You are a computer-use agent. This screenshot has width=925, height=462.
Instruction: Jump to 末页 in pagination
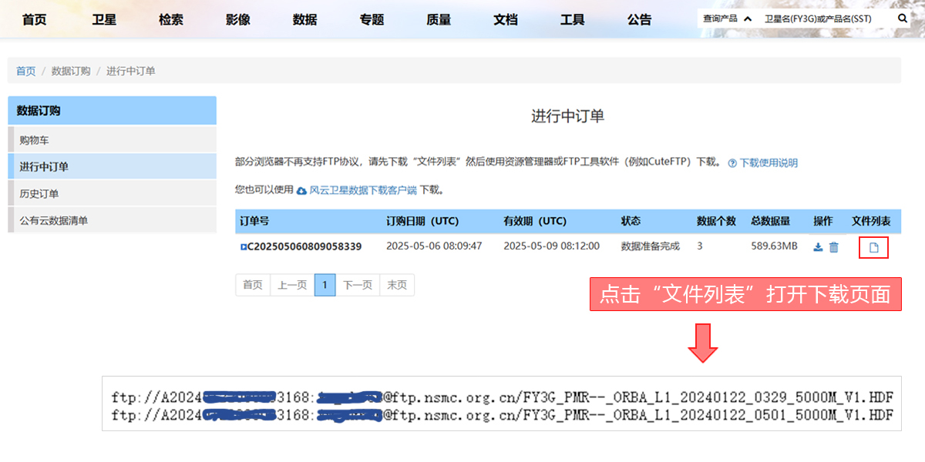coord(397,285)
